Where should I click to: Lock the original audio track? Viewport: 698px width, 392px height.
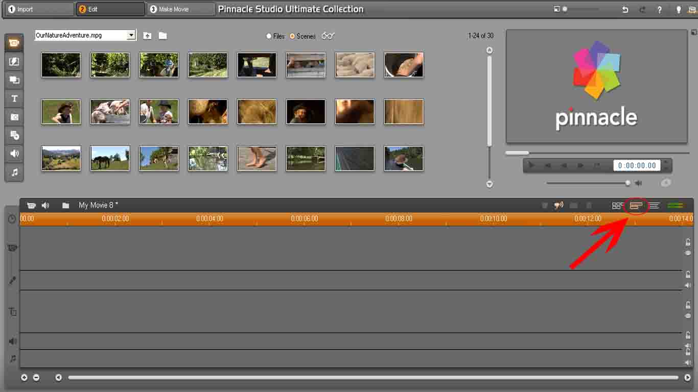[688, 275]
